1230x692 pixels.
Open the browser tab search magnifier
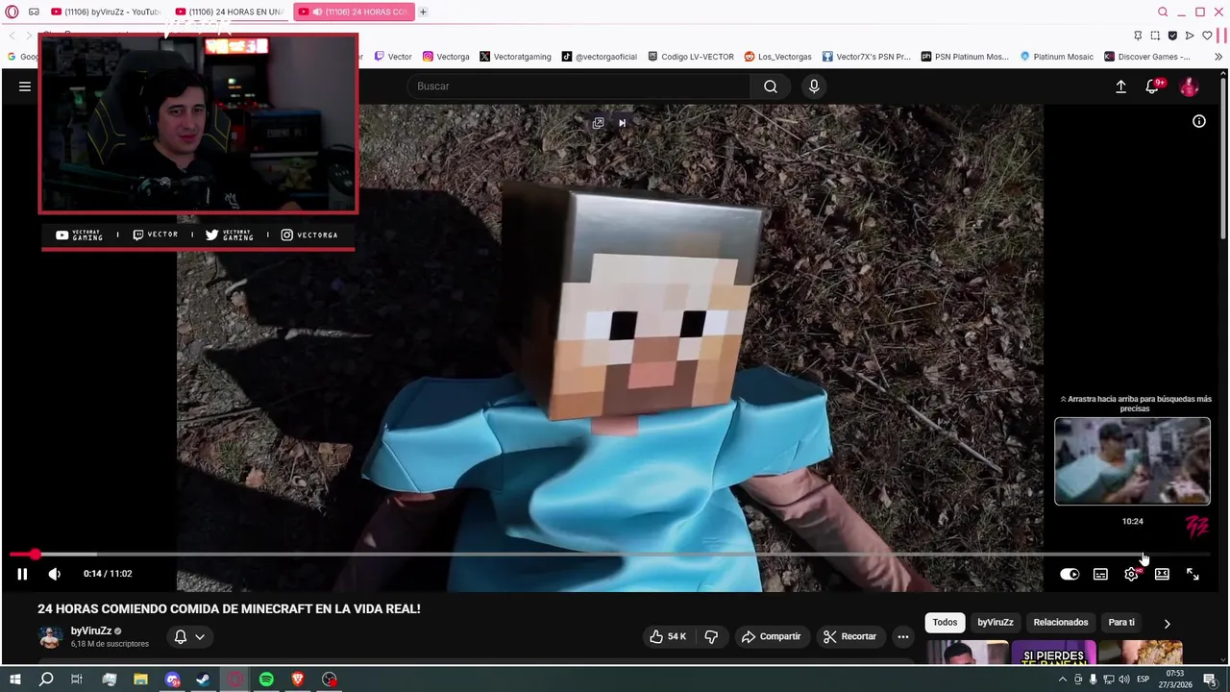click(x=1163, y=12)
